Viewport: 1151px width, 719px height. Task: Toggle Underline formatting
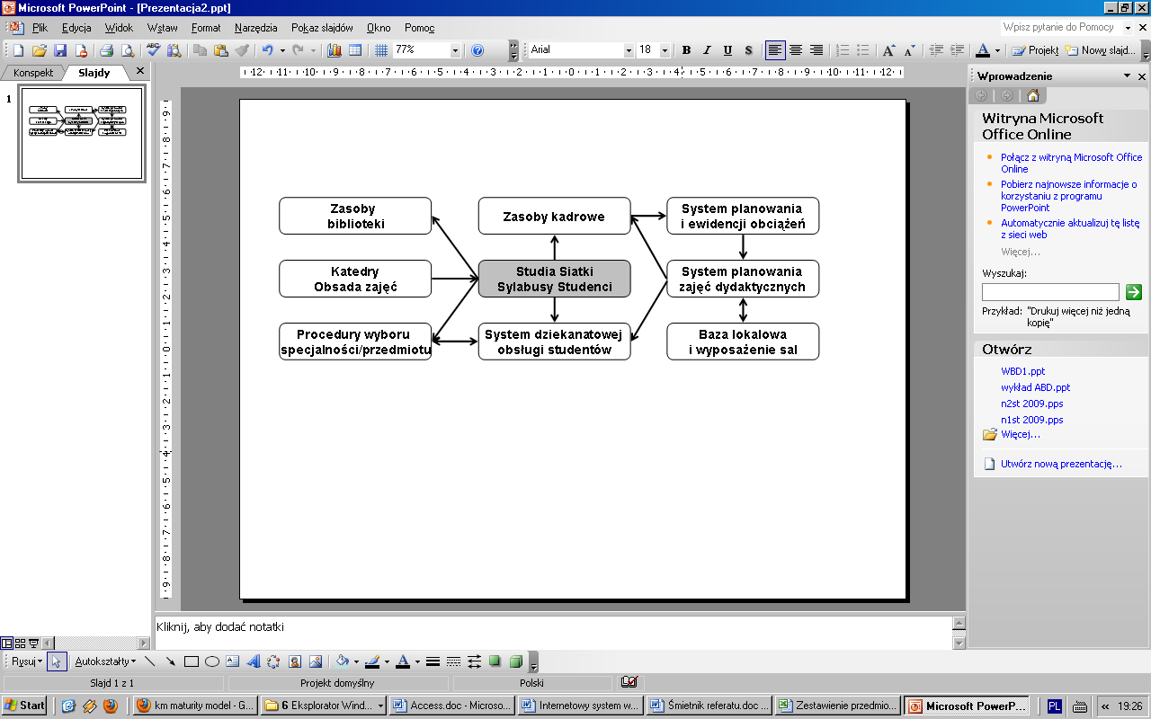727,50
